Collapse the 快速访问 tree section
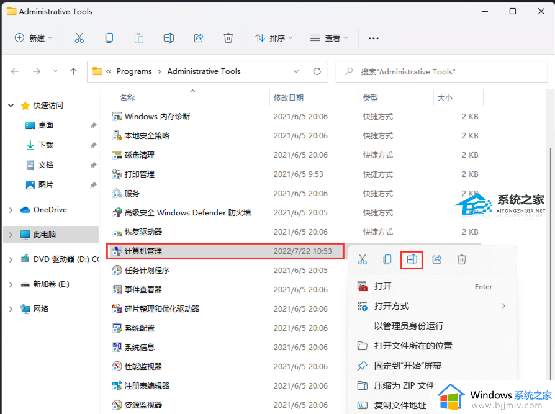 click(11, 105)
